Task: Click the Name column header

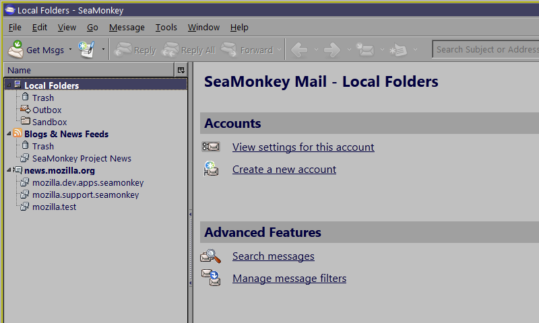Action: [x=89, y=70]
